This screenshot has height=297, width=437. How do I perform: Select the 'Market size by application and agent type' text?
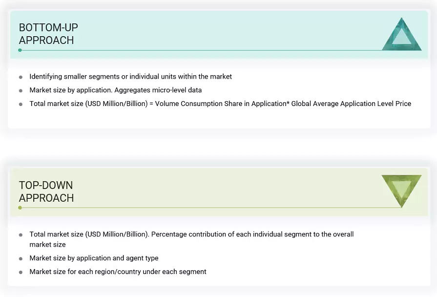pos(94,258)
